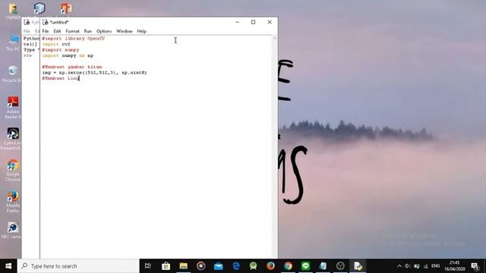Click the np.zeros code line
Image resolution: width=486 pixels, height=273 pixels.
tap(94, 73)
